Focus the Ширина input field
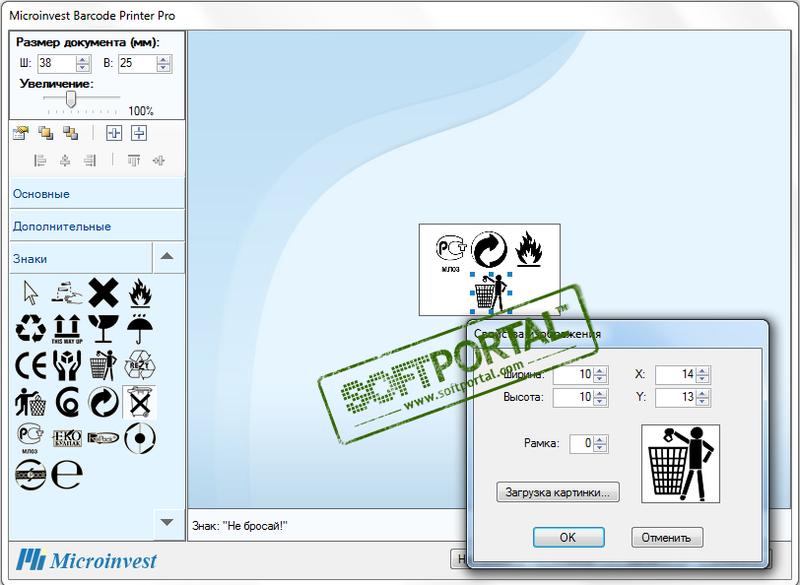Viewport: 800px width, 585px height. (573, 375)
